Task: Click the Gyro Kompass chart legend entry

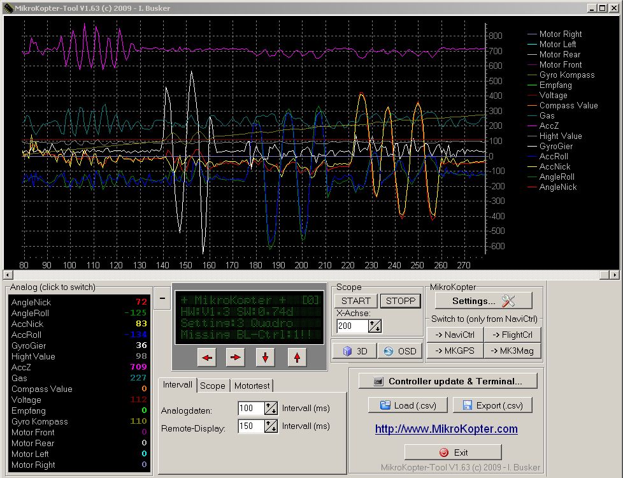Action: click(x=561, y=75)
